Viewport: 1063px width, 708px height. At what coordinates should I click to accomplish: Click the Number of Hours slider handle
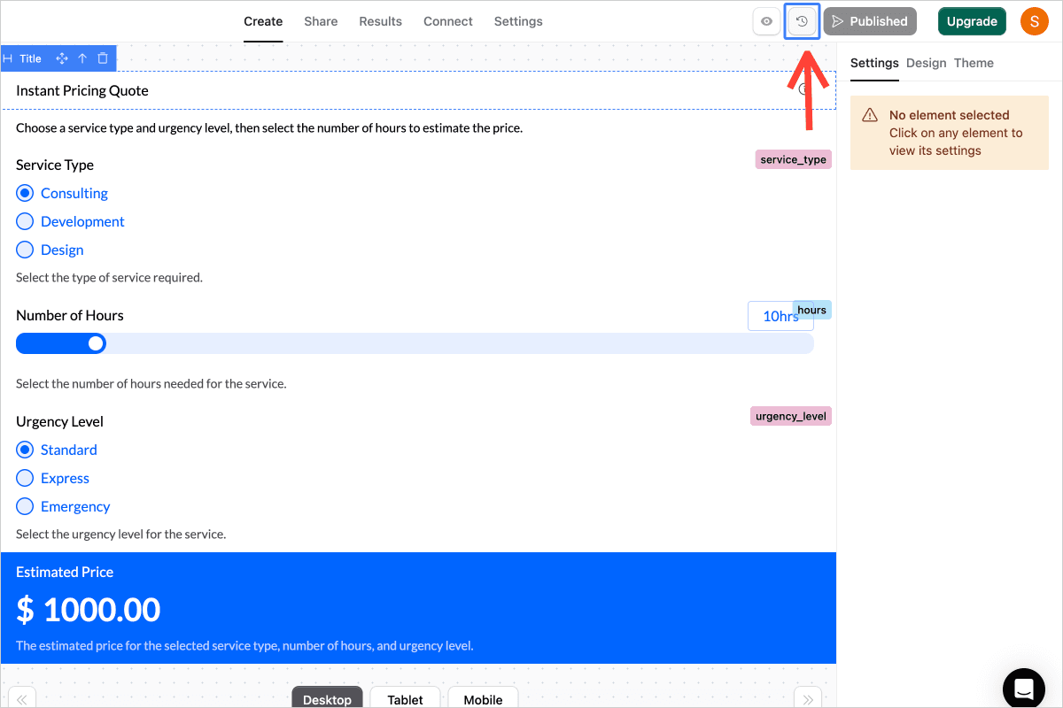coord(96,343)
